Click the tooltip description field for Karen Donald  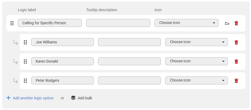click(129, 61)
